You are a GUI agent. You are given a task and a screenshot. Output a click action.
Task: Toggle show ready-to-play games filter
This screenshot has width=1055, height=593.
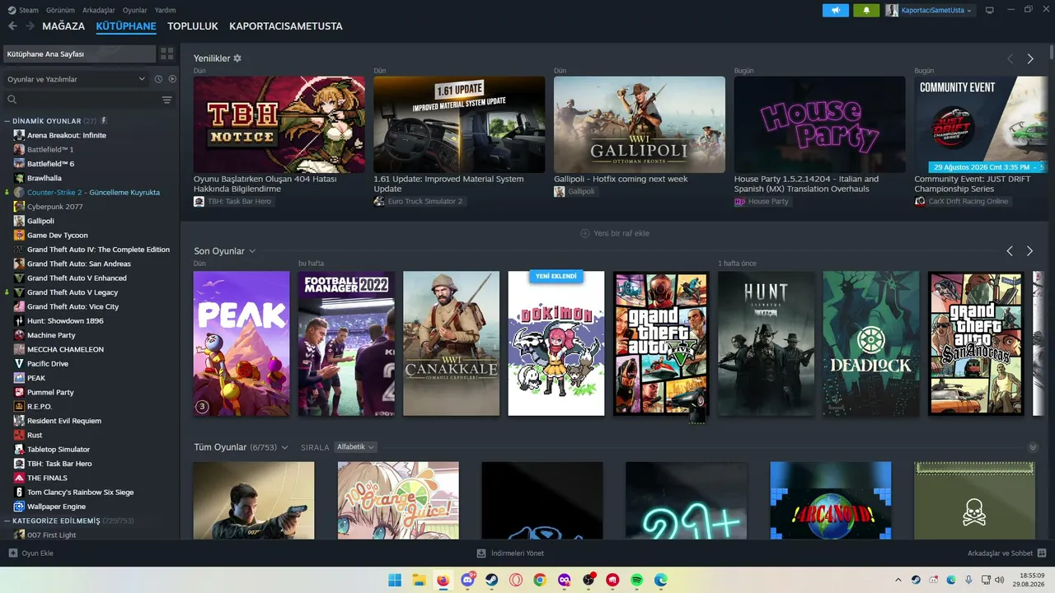click(172, 79)
